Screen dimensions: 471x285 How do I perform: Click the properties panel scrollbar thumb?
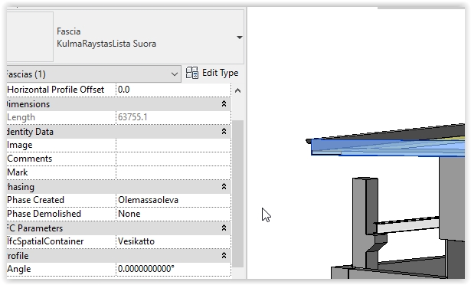pos(237,193)
